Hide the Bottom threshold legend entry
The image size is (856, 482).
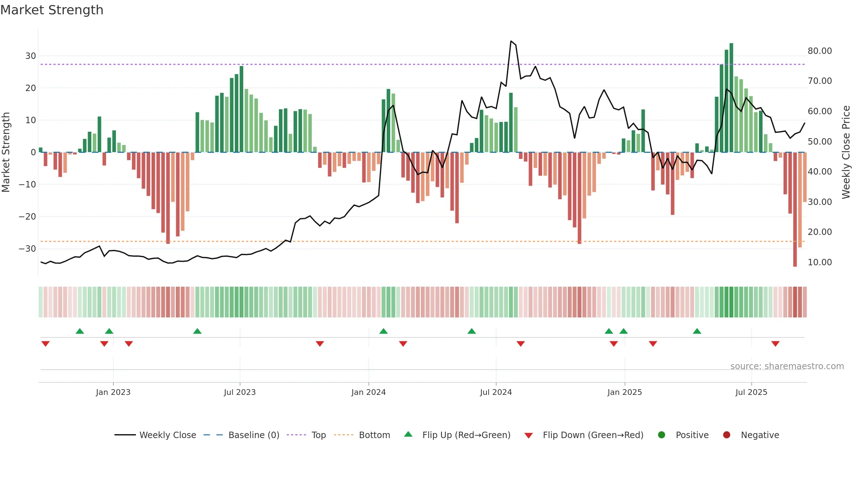point(362,435)
